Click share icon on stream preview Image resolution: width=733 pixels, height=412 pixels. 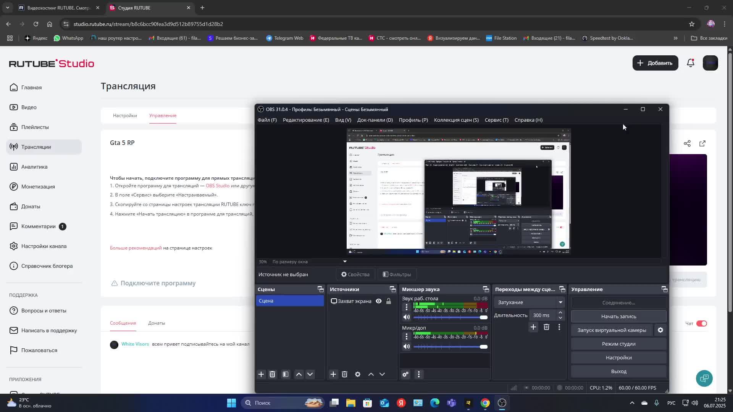pyautogui.click(x=687, y=143)
